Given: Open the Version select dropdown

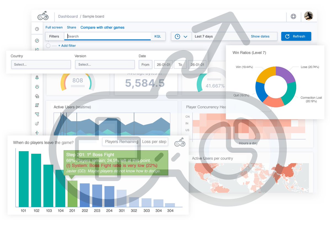Looking at the screenshot, I should tap(105, 64).
